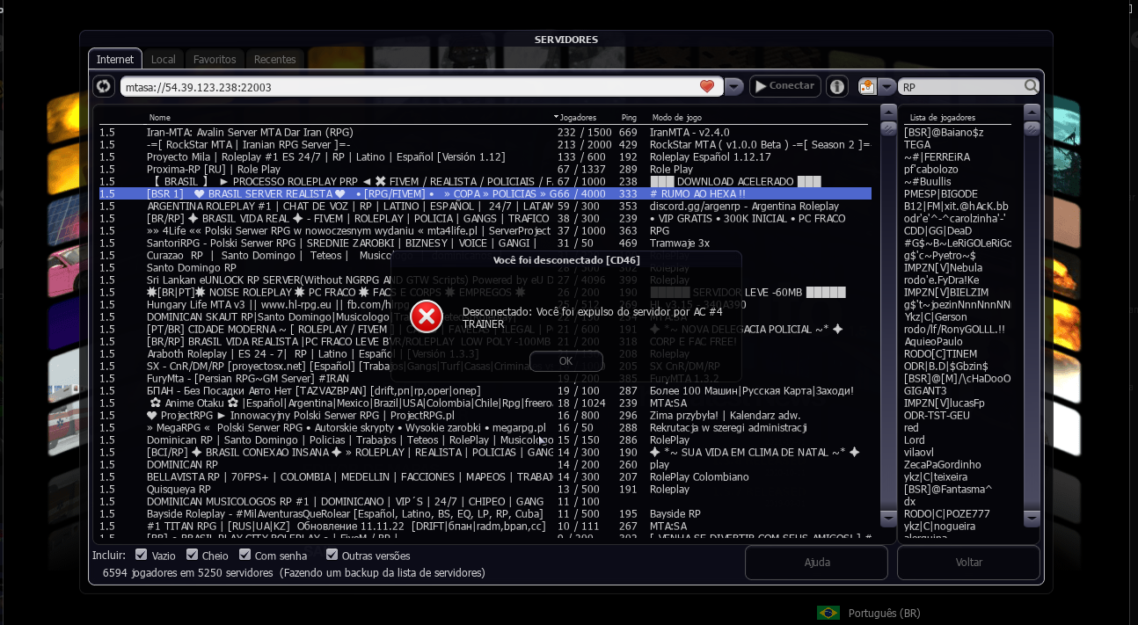Image resolution: width=1138 pixels, height=625 pixels.
Task: Sort by Jogadores column header
Action: pos(577,117)
